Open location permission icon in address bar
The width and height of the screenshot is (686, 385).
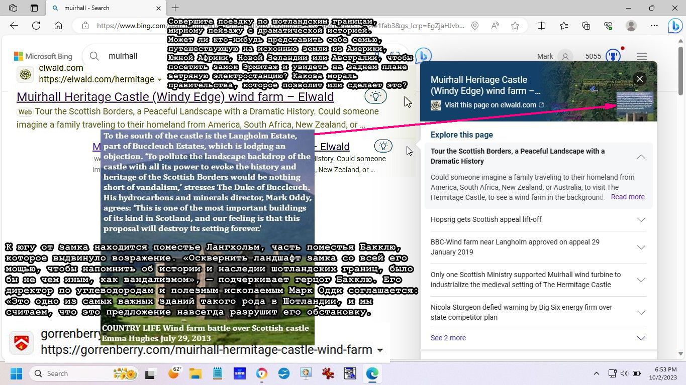(x=475, y=26)
